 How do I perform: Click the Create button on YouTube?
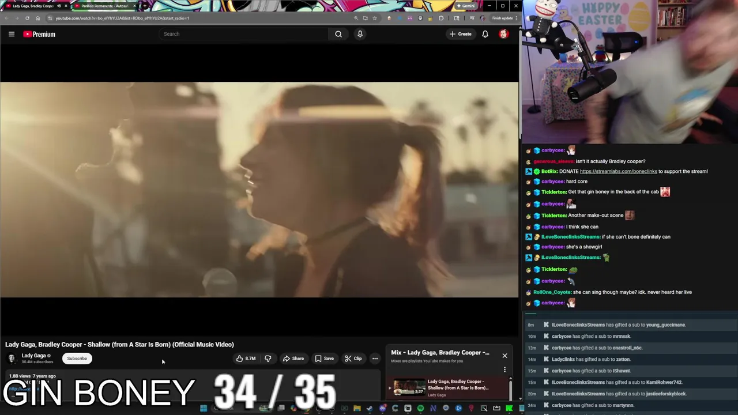click(461, 34)
